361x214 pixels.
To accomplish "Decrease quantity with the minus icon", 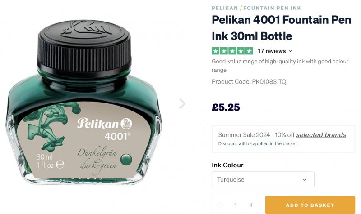I will pos(220,205).
